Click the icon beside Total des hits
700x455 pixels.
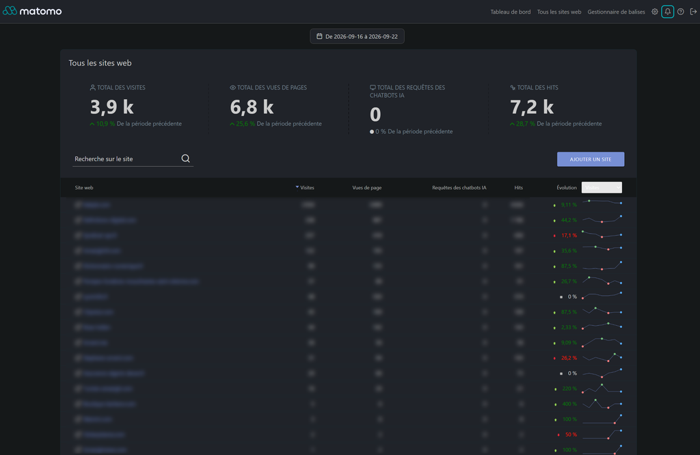click(513, 87)
